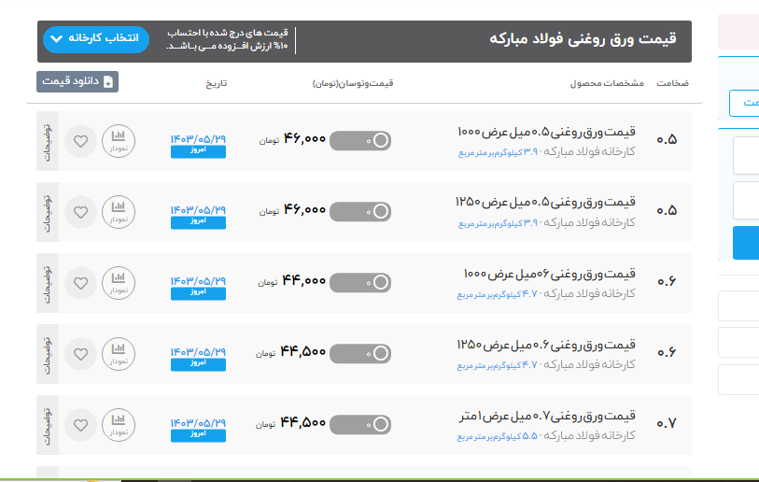Toggle price fluctuation switch in 0.6 mm width 1000 row
Viewport: 759px width, 482px height.
point(360,282)
